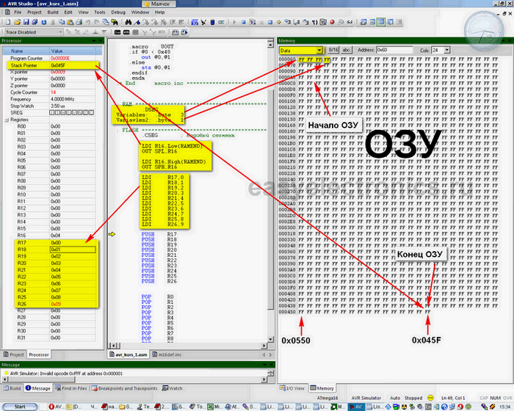Click the Message panel horizontal scrollbar
Screen dimensions: 514x411
point(134,379)
